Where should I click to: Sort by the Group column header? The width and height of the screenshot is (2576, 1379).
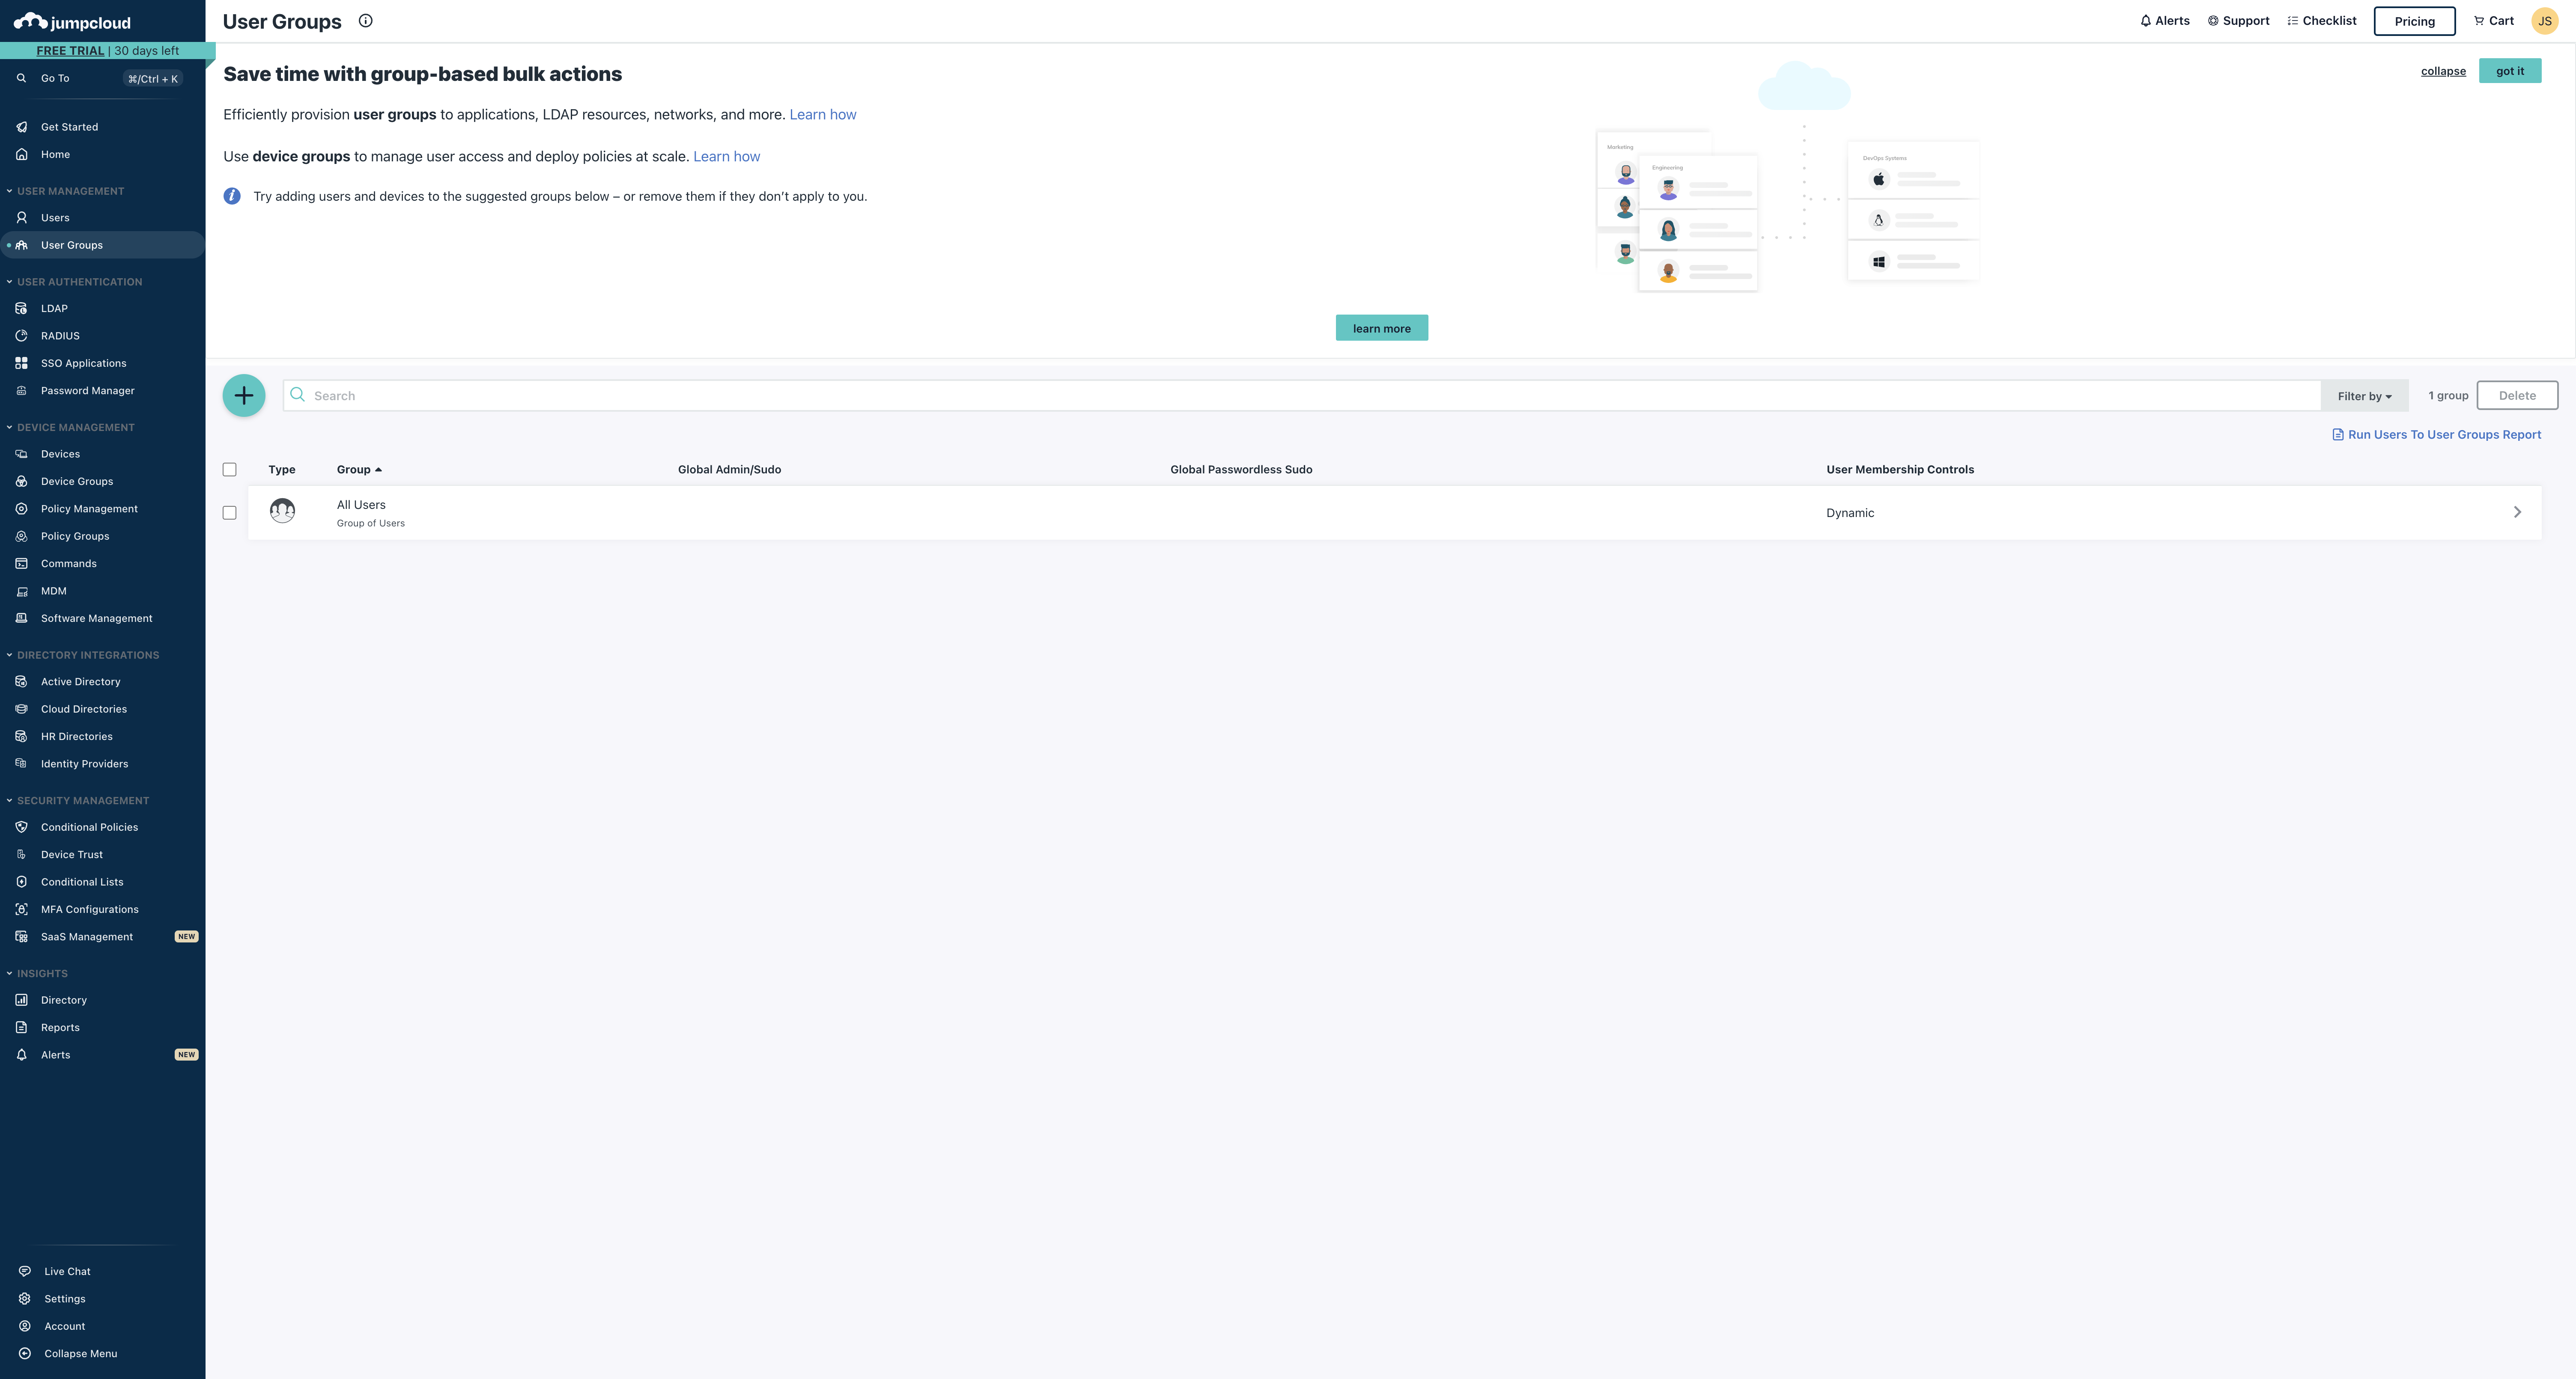pyautogui.click(x=359, y=470)
